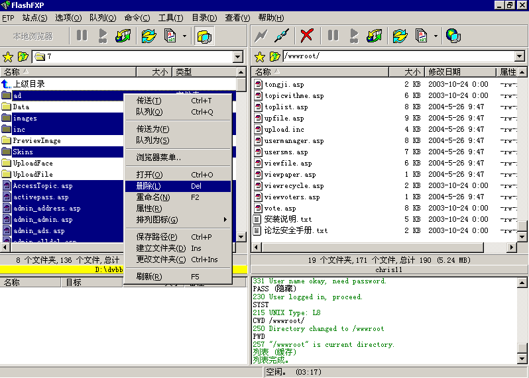Viewport: 529px width, 378px height.
Task: Click the remote pane refresh icon
Action: point(400,36)
